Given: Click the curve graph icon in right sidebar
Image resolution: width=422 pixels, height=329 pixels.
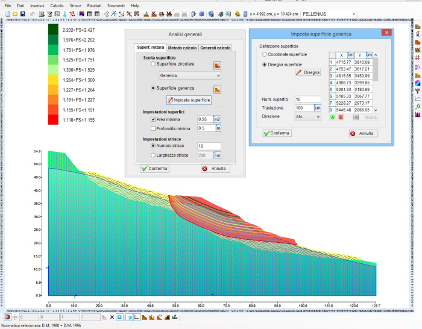Looking at the screenshot, I should (x=418, y=98).
